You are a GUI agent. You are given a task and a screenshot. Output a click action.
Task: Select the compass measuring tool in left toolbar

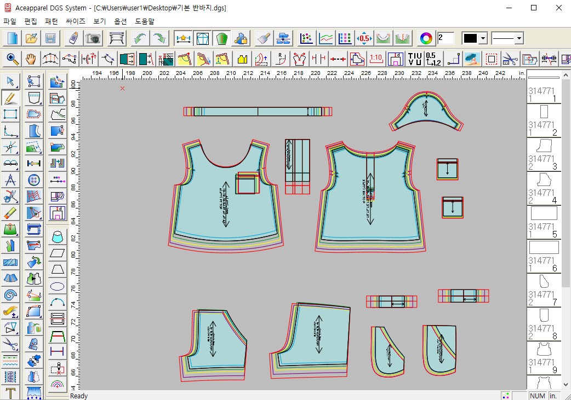tap(11, 179)
